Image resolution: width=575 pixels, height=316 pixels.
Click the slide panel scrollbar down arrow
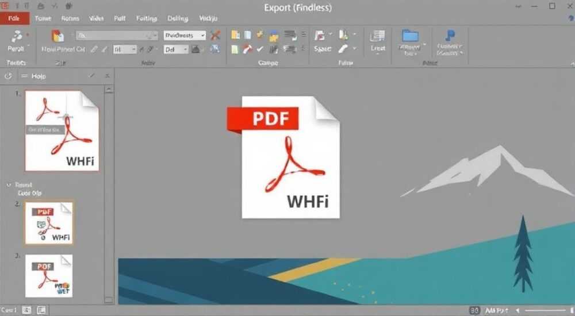(x=109, y=299)
